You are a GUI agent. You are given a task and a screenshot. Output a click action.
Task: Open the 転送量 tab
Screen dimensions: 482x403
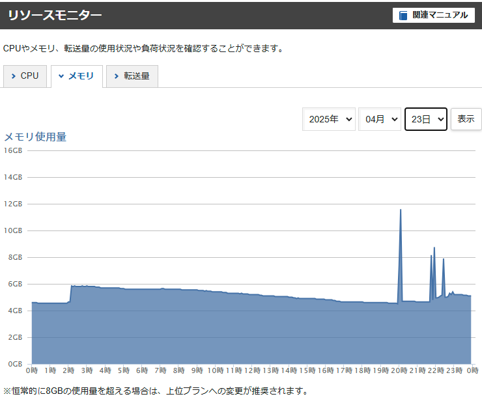point(132,76)
